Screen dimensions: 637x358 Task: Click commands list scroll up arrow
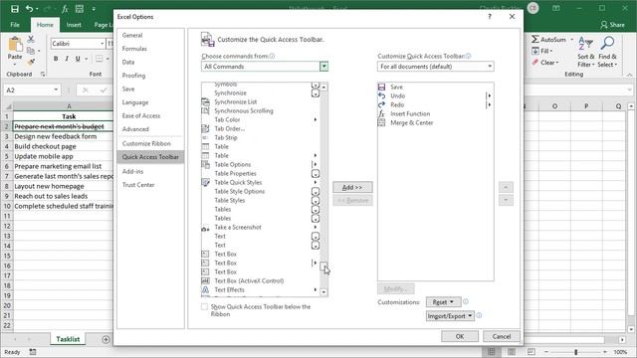(x=323, y=87)
